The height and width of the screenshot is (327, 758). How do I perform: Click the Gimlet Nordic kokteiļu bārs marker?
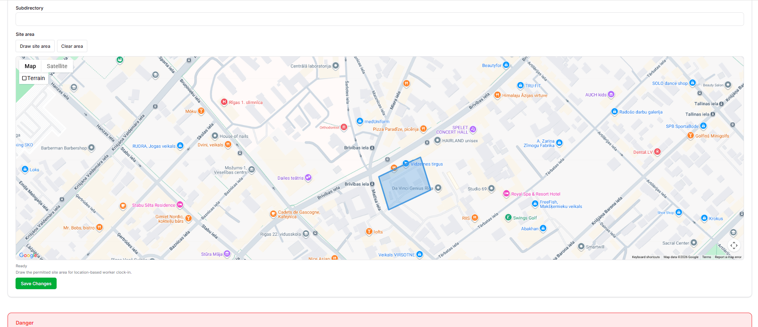pyautogui.click(x=189, y=218)
